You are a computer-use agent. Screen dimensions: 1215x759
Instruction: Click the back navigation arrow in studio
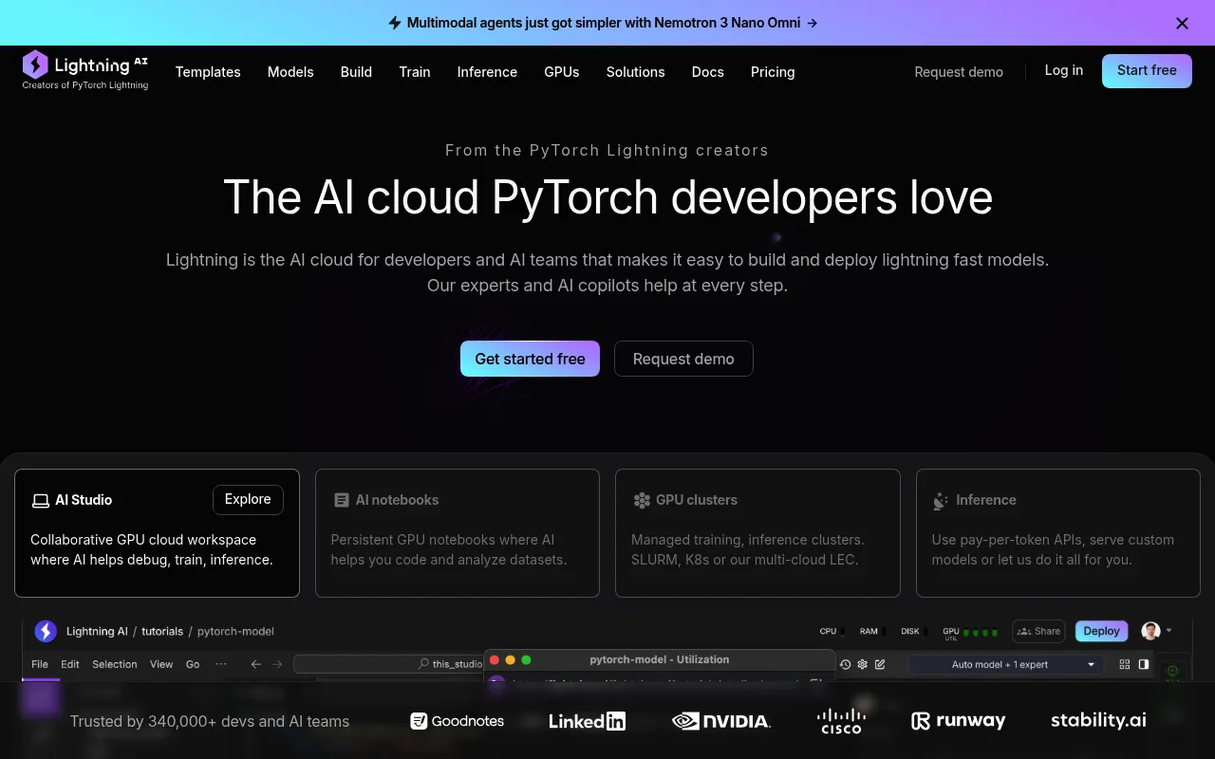[256, 664]
